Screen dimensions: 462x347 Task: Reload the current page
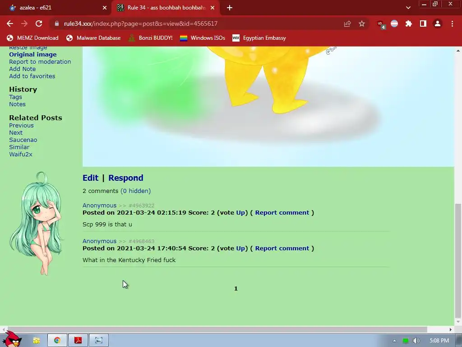click(39, 23)
